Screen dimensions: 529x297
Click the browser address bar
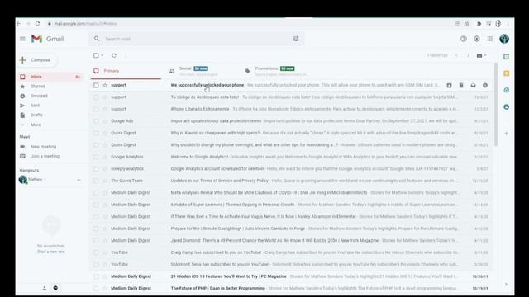(250, 24)
